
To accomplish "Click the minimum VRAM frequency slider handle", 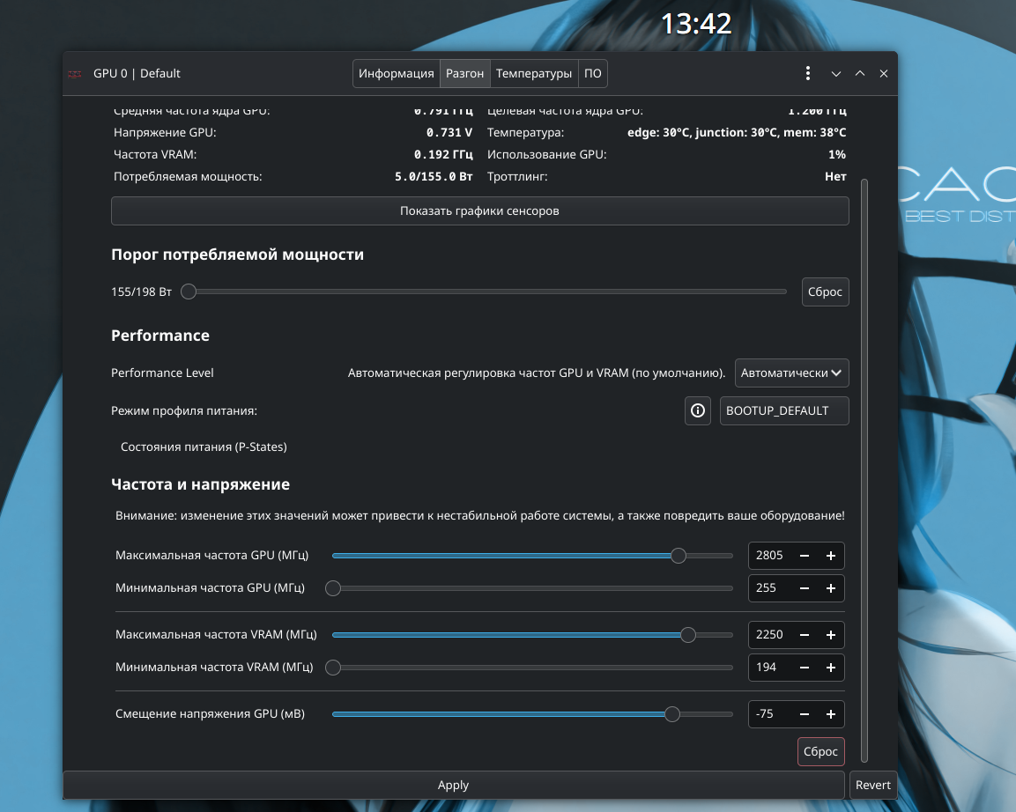I will pyautogui.click(x=333, y=668).
